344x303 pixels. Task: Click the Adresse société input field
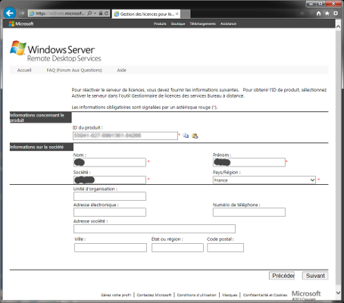pos(155,229)
